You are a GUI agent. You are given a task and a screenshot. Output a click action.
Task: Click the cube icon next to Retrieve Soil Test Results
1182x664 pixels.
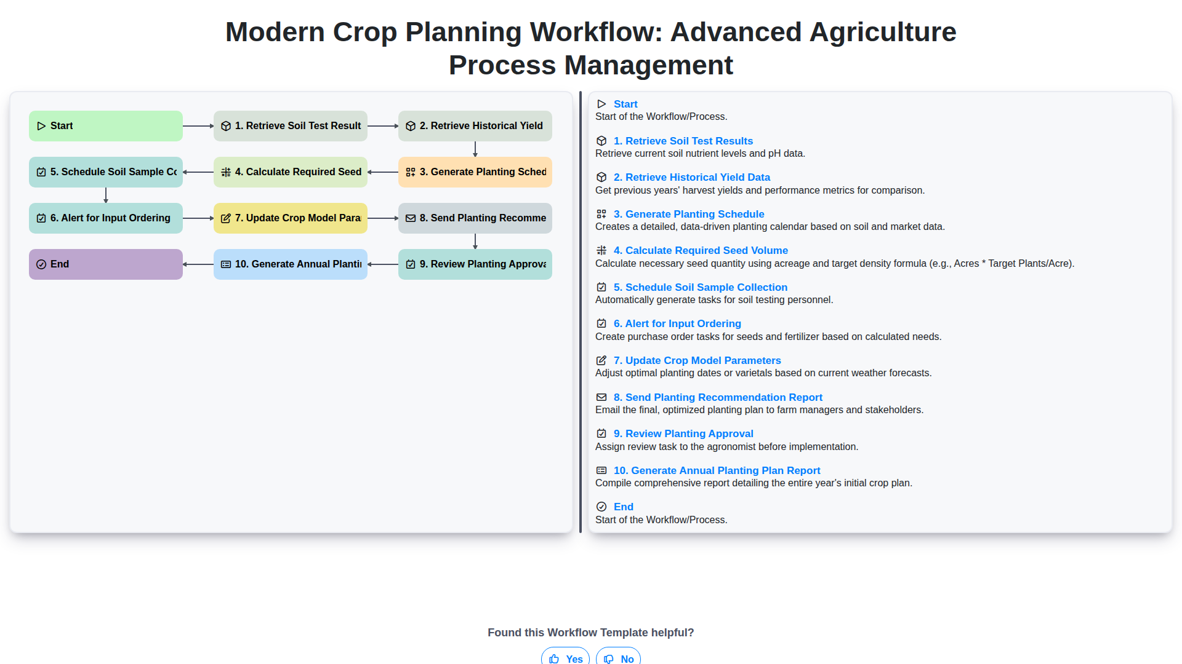[x=601, y=141]
